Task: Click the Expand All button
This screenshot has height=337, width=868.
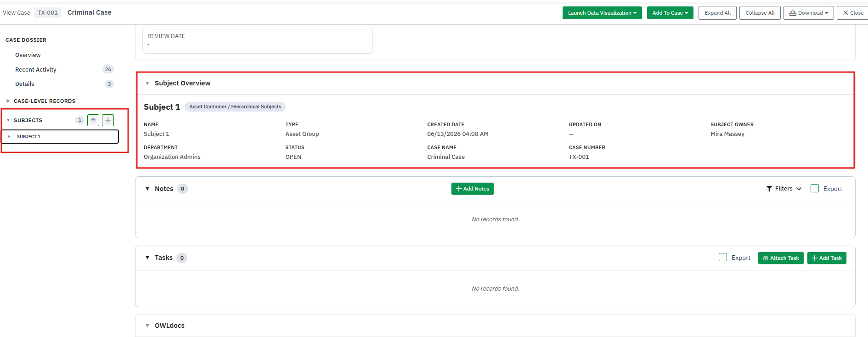Action: pos(717,13)
